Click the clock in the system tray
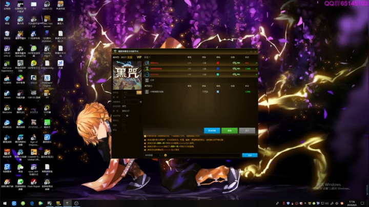Viewport: 369px width, 207px height. point(352,203)
